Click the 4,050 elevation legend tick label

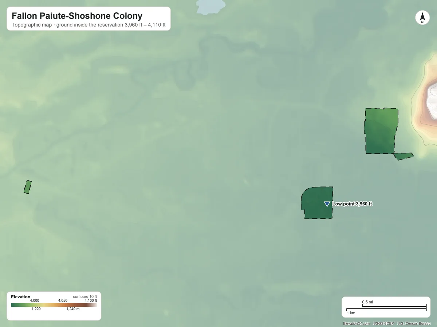click(x=63, y=300)
